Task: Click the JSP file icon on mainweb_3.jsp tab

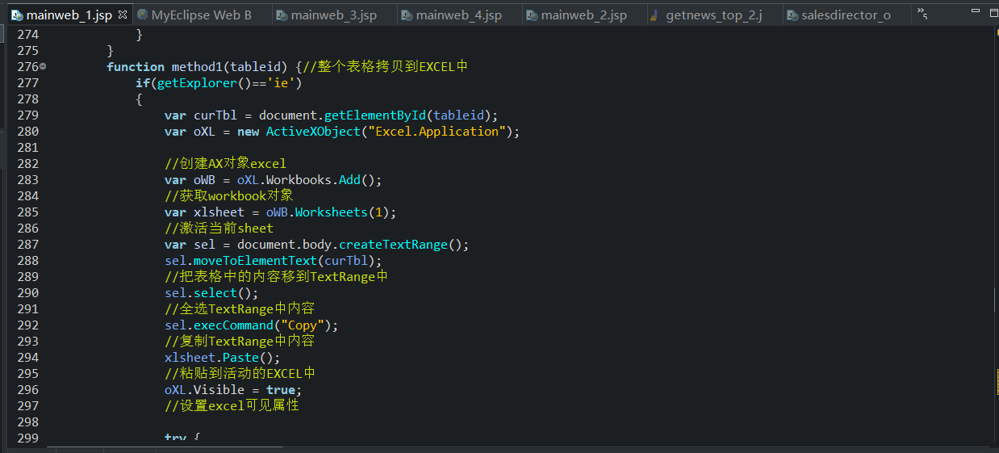Action: pos(281,15)
